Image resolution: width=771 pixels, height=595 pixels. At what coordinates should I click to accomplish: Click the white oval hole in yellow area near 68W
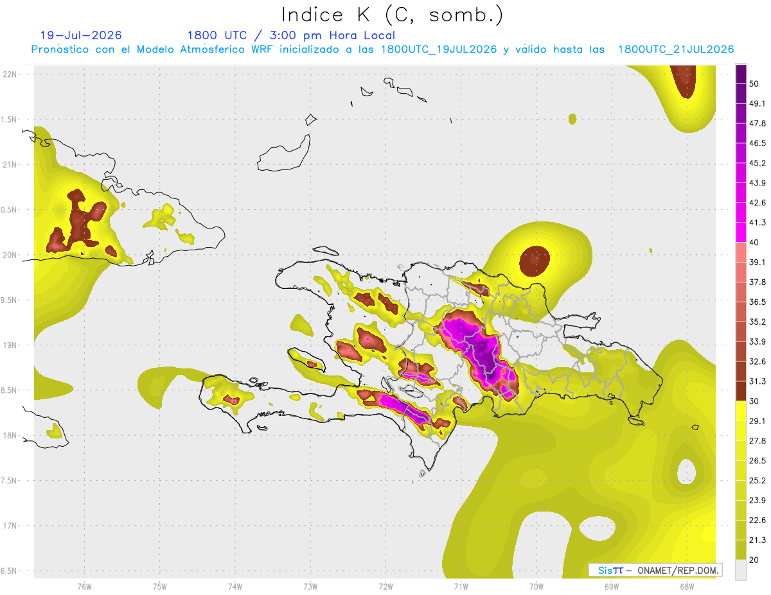coord(686,472)
